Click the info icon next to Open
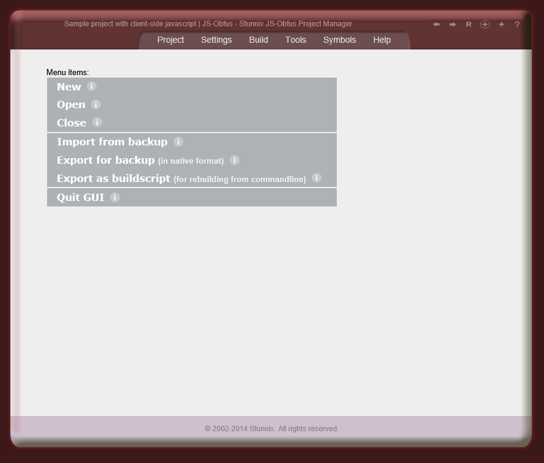This screenshot has height=463, width=544. [95, 104]
